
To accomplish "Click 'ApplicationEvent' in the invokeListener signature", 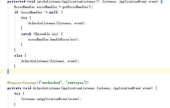I will pos(133,2).
